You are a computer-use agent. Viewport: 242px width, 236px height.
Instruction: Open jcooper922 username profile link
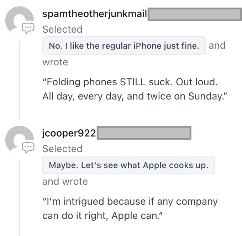click(69, 133)
